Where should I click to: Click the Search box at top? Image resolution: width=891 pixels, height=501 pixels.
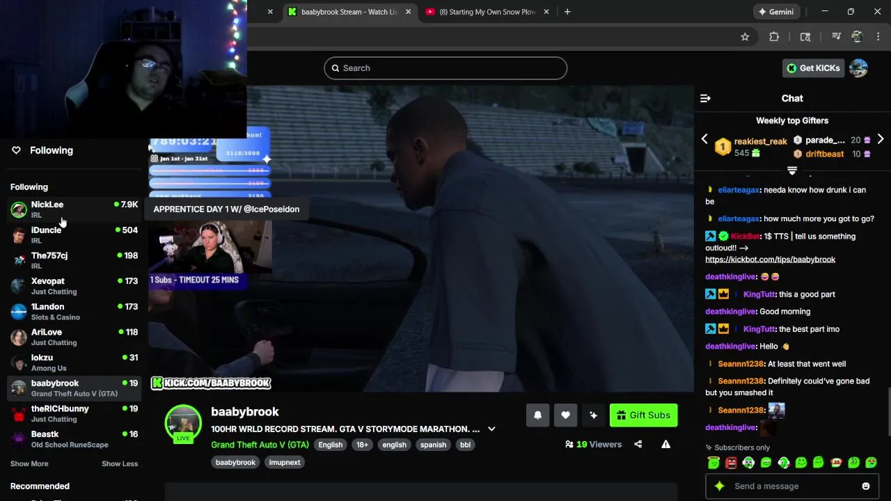[x=445, y=68]
